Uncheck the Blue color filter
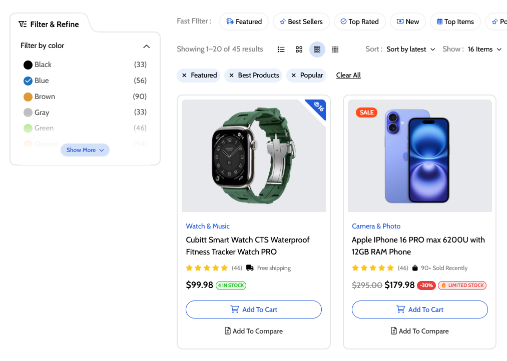This screenshot has height=361, width=507. pos(28,80)
